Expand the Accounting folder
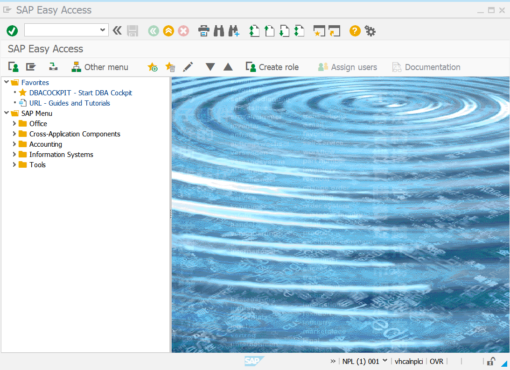 (x=14, y=144)
